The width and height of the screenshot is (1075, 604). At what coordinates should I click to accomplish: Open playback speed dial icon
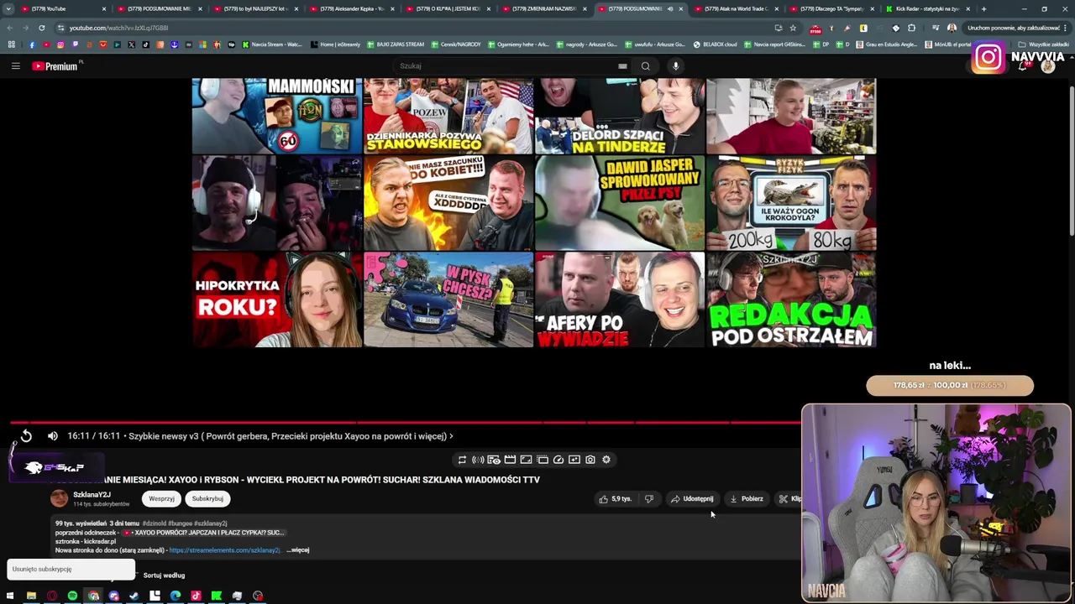pyautogui.click(x=558, y=460)
